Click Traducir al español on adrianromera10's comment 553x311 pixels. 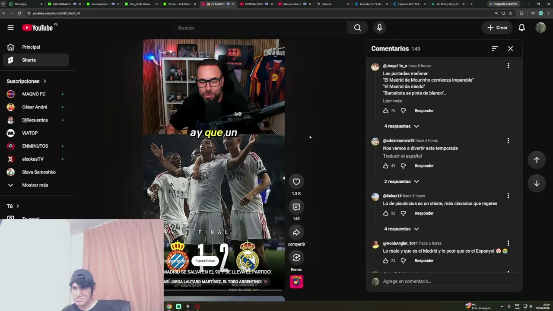pyautogui.click(x=402, y=156)
